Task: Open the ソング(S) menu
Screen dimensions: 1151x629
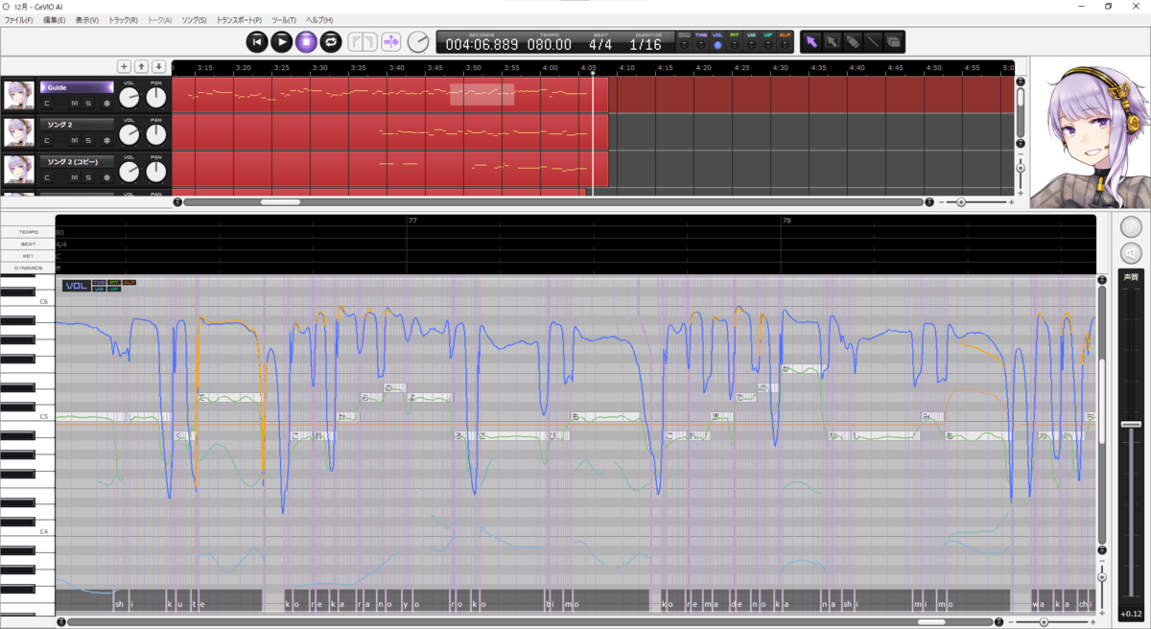Action: (x=194, y=20)
